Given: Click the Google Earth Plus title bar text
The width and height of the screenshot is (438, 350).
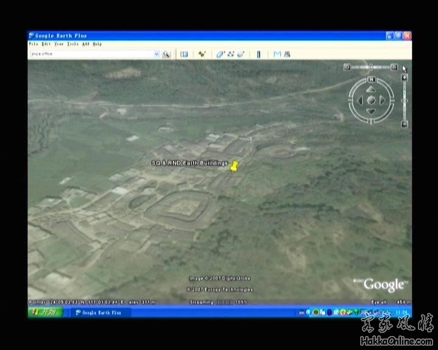Looking at the screenshot, I should pyautogui.click(x=61, y=36).
